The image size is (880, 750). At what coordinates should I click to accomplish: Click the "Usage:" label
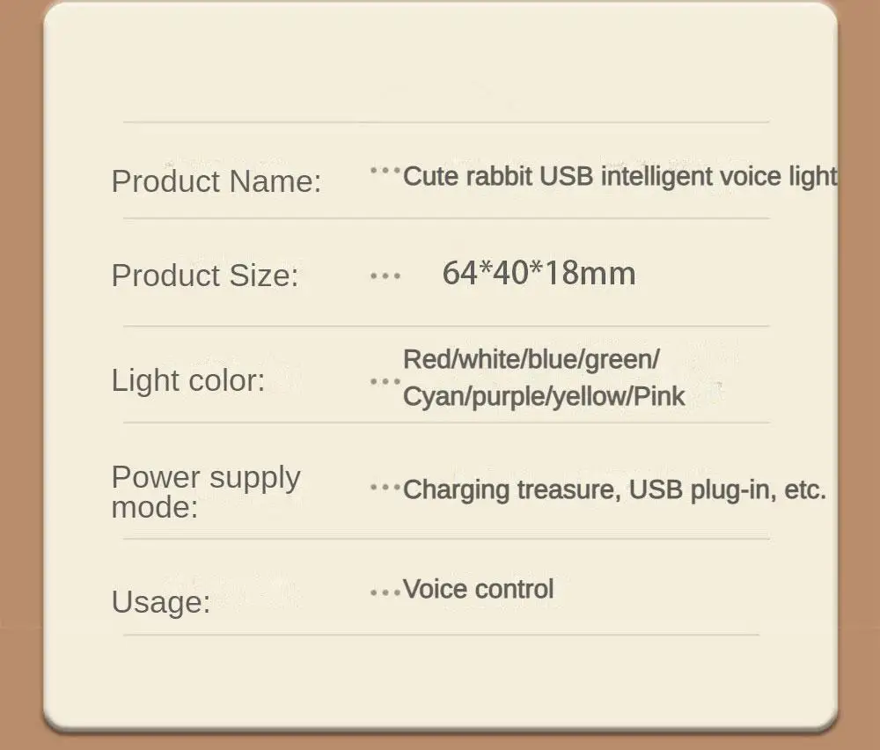tap(161, 602)
